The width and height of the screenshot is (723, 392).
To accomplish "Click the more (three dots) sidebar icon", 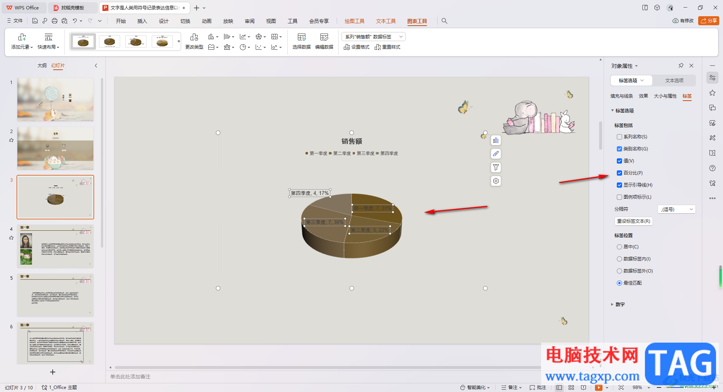I will [x=712, y=198].
